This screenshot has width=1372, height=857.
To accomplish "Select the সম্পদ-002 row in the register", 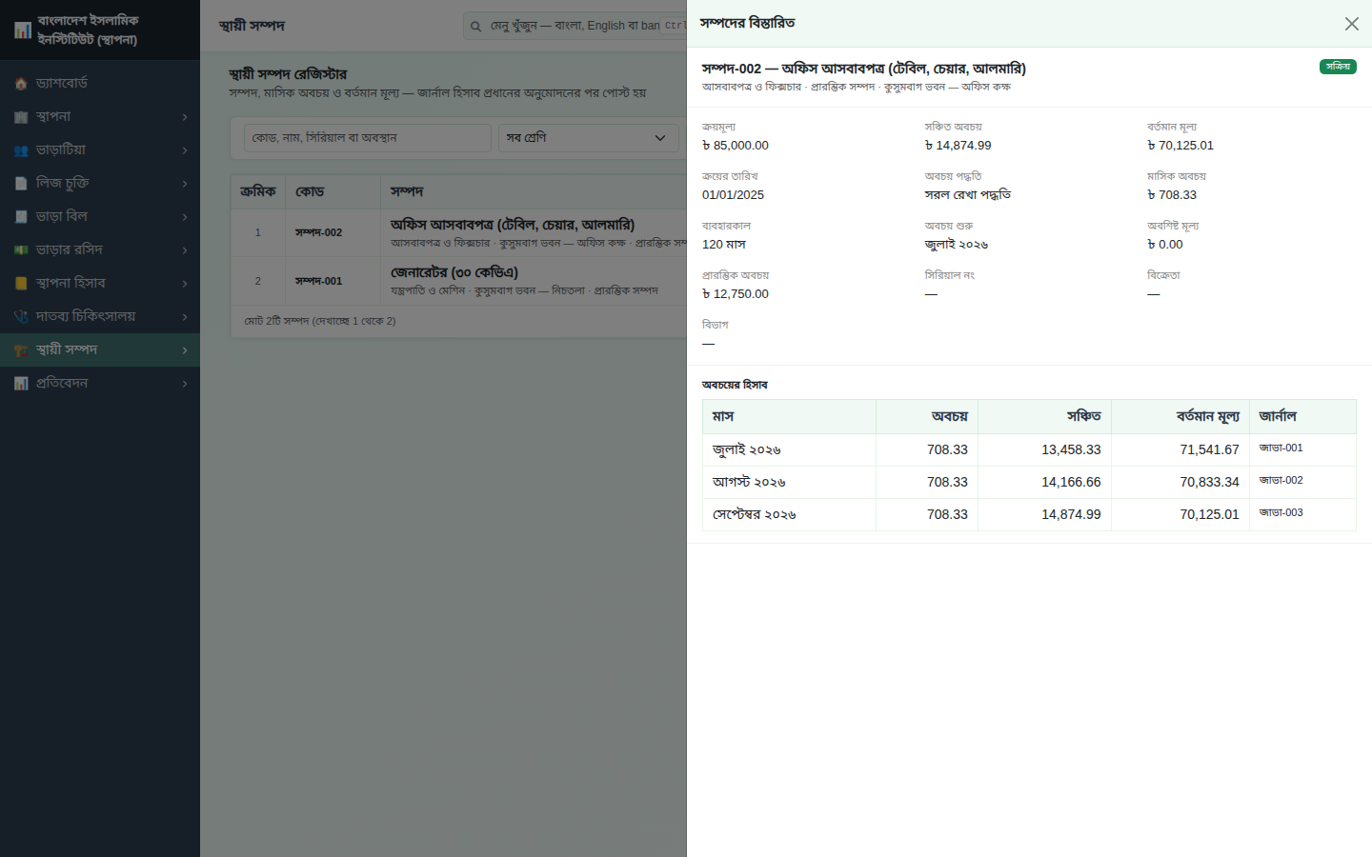I will pyautogui.click(x=458, y=233).
